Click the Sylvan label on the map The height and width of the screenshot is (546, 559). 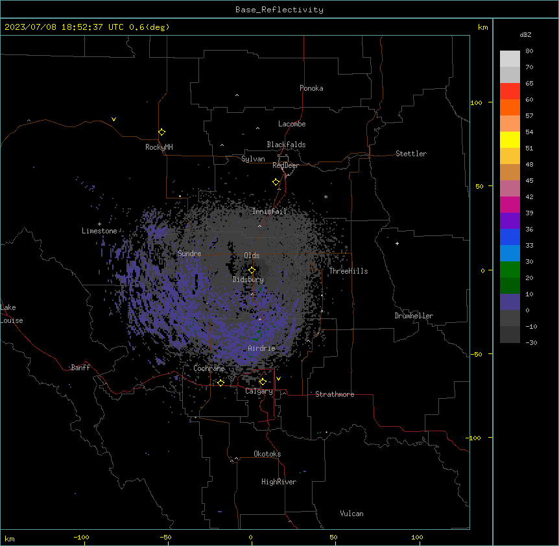[x=253, y=159]
